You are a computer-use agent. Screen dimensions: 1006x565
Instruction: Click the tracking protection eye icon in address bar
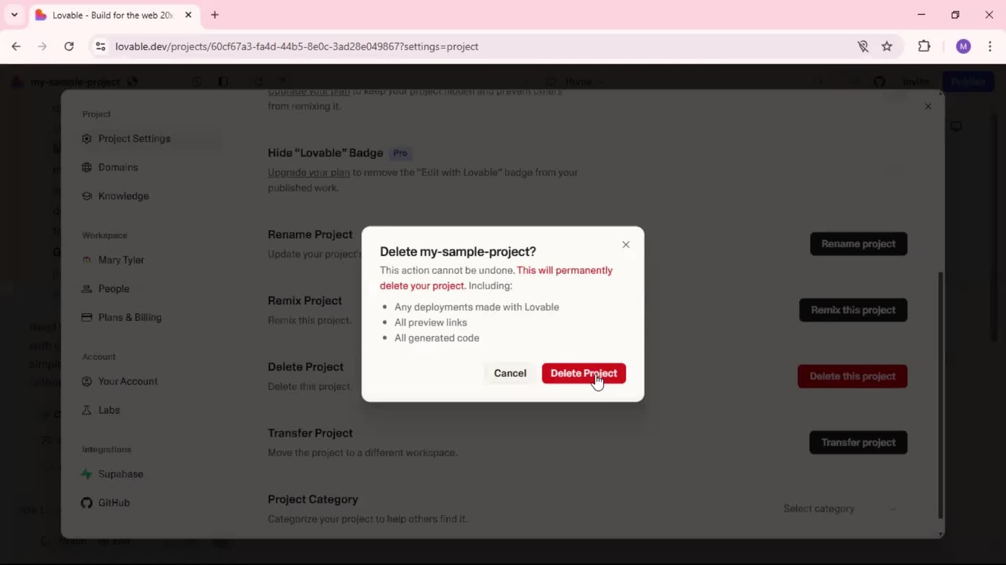863,47
